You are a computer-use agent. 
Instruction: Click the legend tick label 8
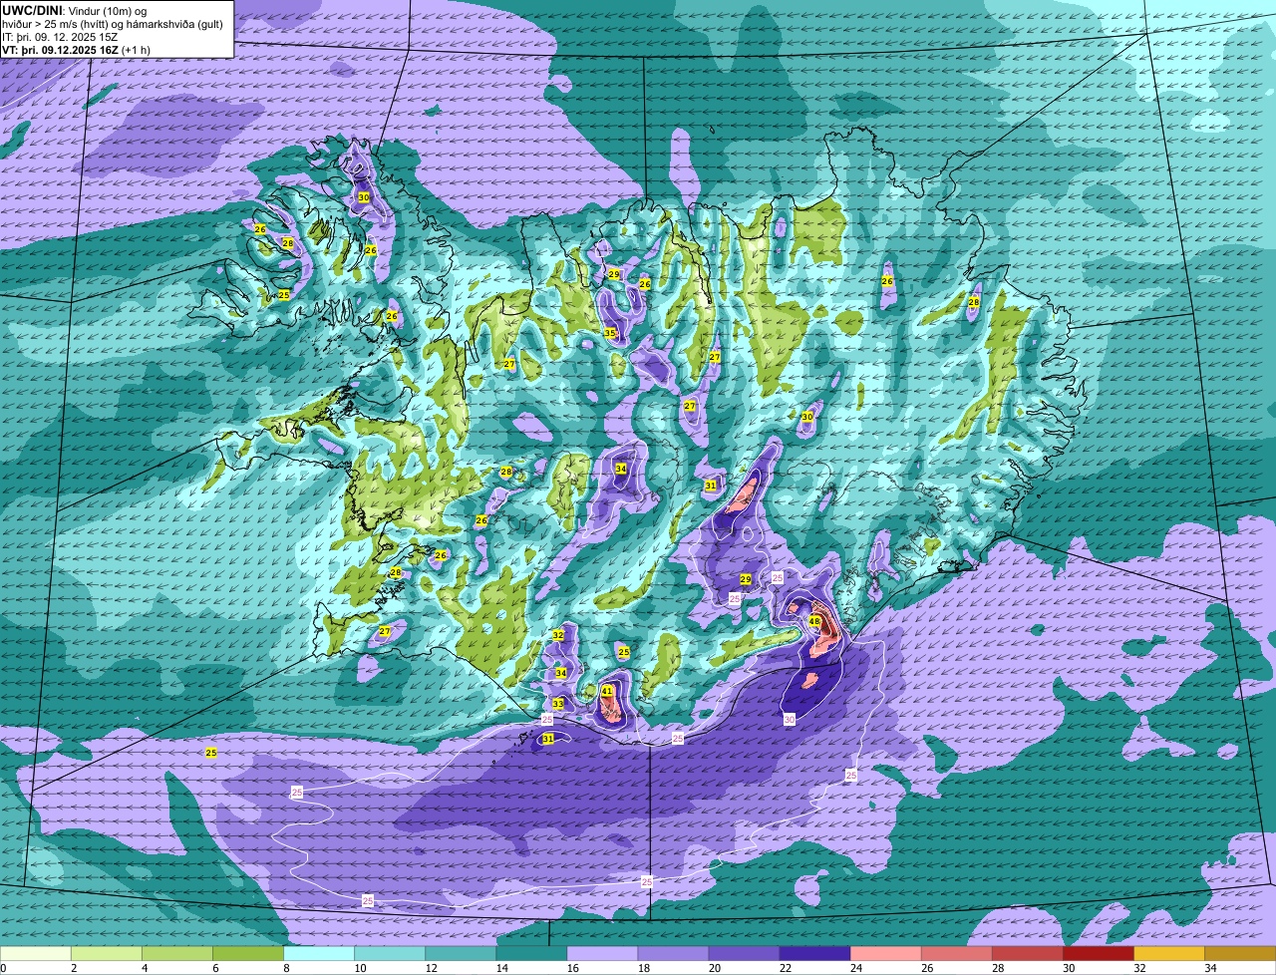click(x=286, y=968)
